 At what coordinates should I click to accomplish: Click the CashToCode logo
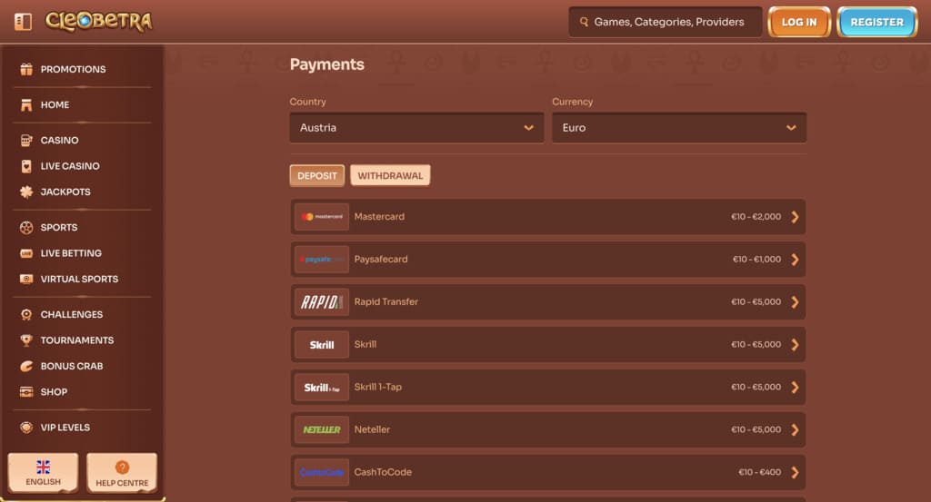click(322, 473)
